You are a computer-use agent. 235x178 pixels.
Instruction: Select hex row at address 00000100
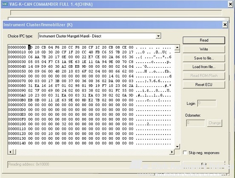[x=89, y=124]
